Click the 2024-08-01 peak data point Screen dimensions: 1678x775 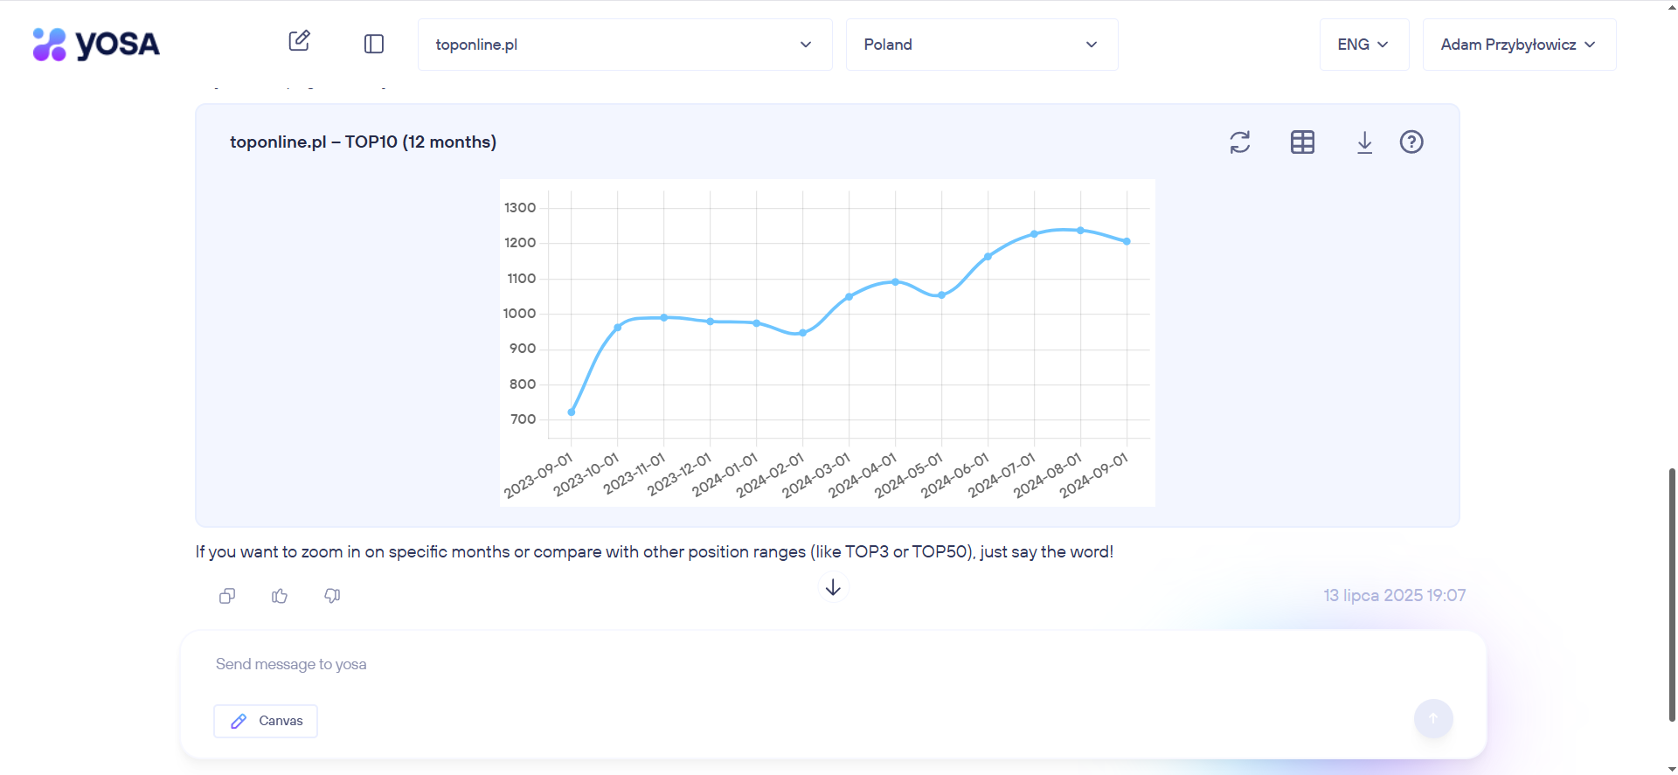1080,231
